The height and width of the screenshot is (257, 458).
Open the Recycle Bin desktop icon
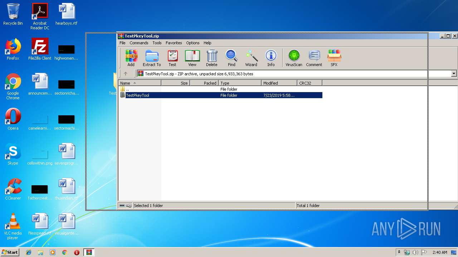[13, 14]
